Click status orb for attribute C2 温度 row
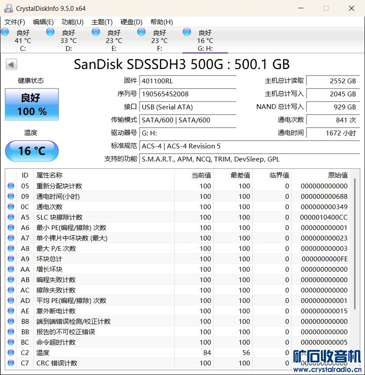This screenshot has height=375, width=365. (11, 352)
